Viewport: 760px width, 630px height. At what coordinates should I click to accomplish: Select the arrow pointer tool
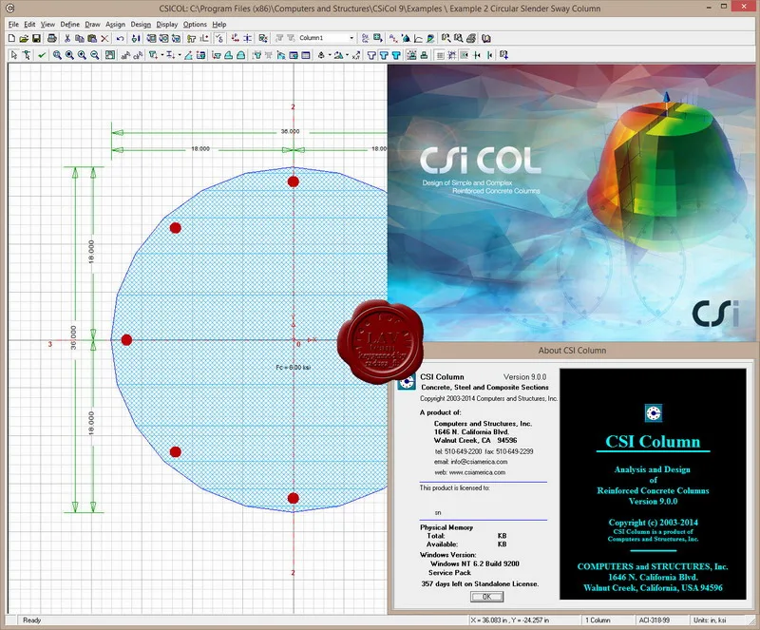point(13,55)
